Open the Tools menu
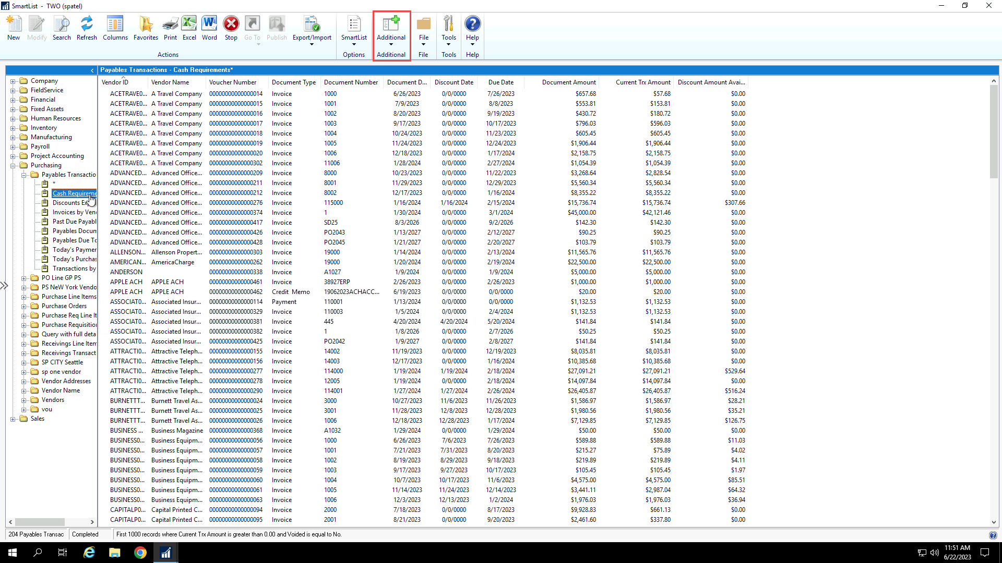 (449, 30)
